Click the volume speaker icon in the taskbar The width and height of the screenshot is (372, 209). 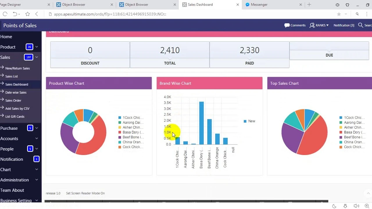[x=356, y=206]
